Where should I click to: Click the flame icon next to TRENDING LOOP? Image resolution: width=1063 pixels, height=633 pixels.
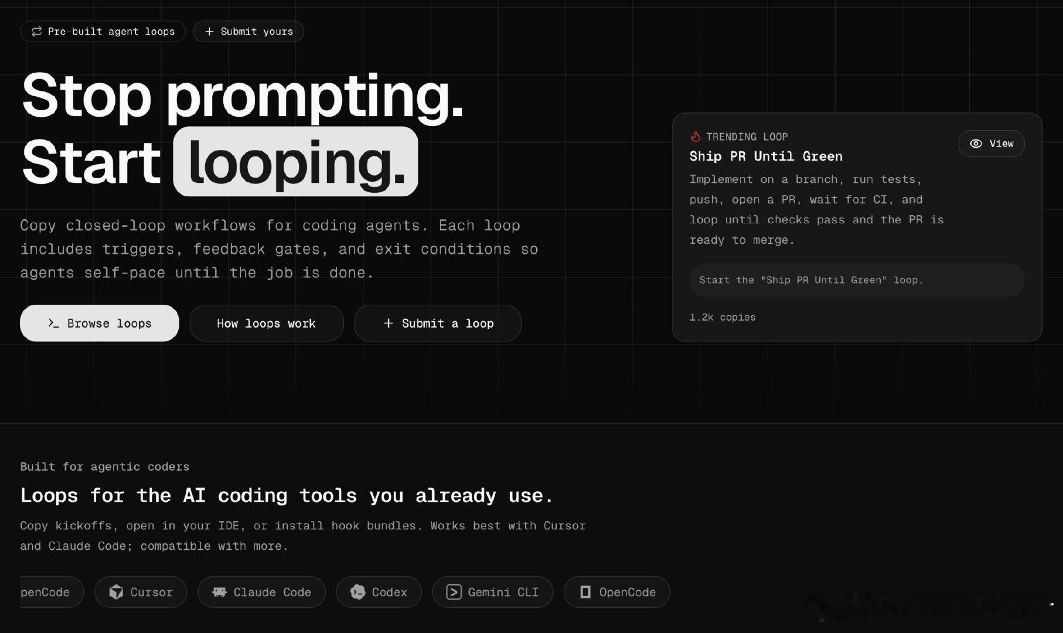coord(696,137)
